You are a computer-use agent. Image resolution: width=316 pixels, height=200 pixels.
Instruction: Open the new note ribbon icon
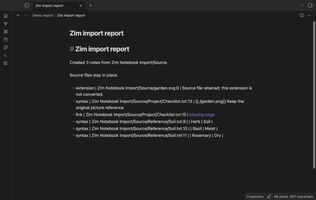[5, 16]
